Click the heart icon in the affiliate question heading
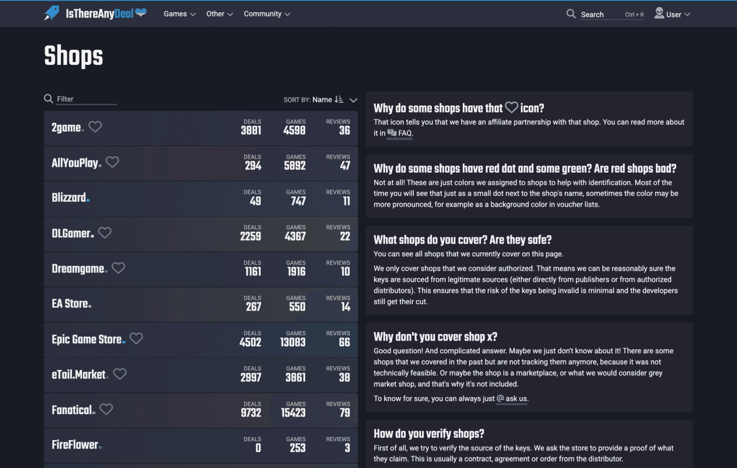The width and height of the screenshot is (737, 468). 511,107
